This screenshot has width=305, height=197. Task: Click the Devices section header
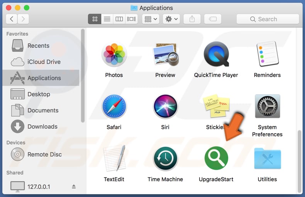16,143
